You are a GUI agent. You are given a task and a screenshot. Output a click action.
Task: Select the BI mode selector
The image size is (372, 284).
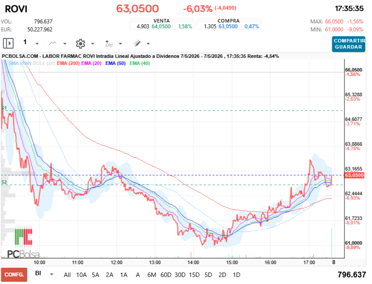pyautogui.click(x=38, y=273)
